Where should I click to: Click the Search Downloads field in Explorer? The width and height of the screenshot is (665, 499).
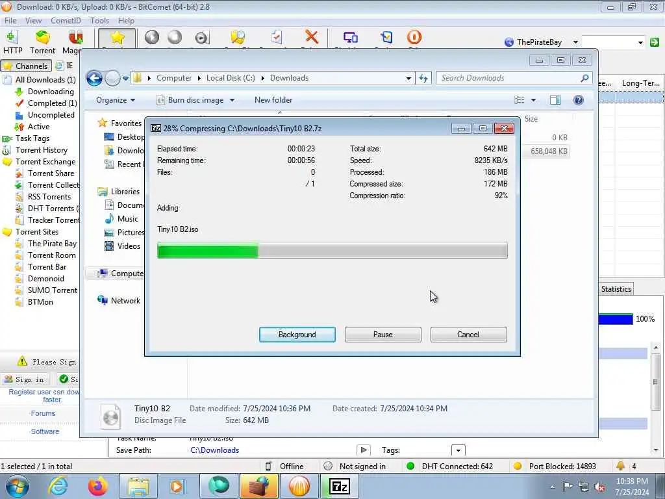tap(509, 78)
